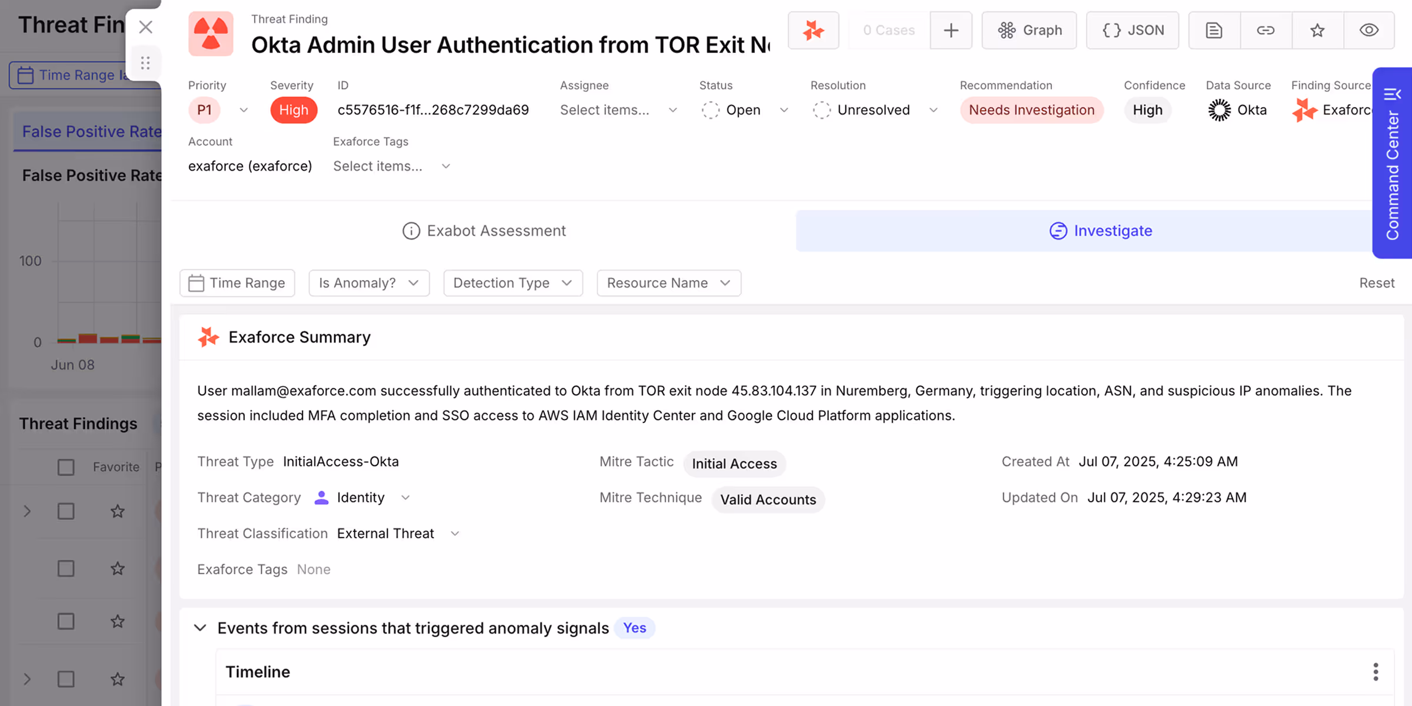Tick the second row checkbox in Threat Findings
The width and height of the screenshot is (1412, 706).
point(66,568)
